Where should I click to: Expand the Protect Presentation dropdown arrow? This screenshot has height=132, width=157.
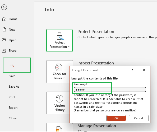(68, 47)
